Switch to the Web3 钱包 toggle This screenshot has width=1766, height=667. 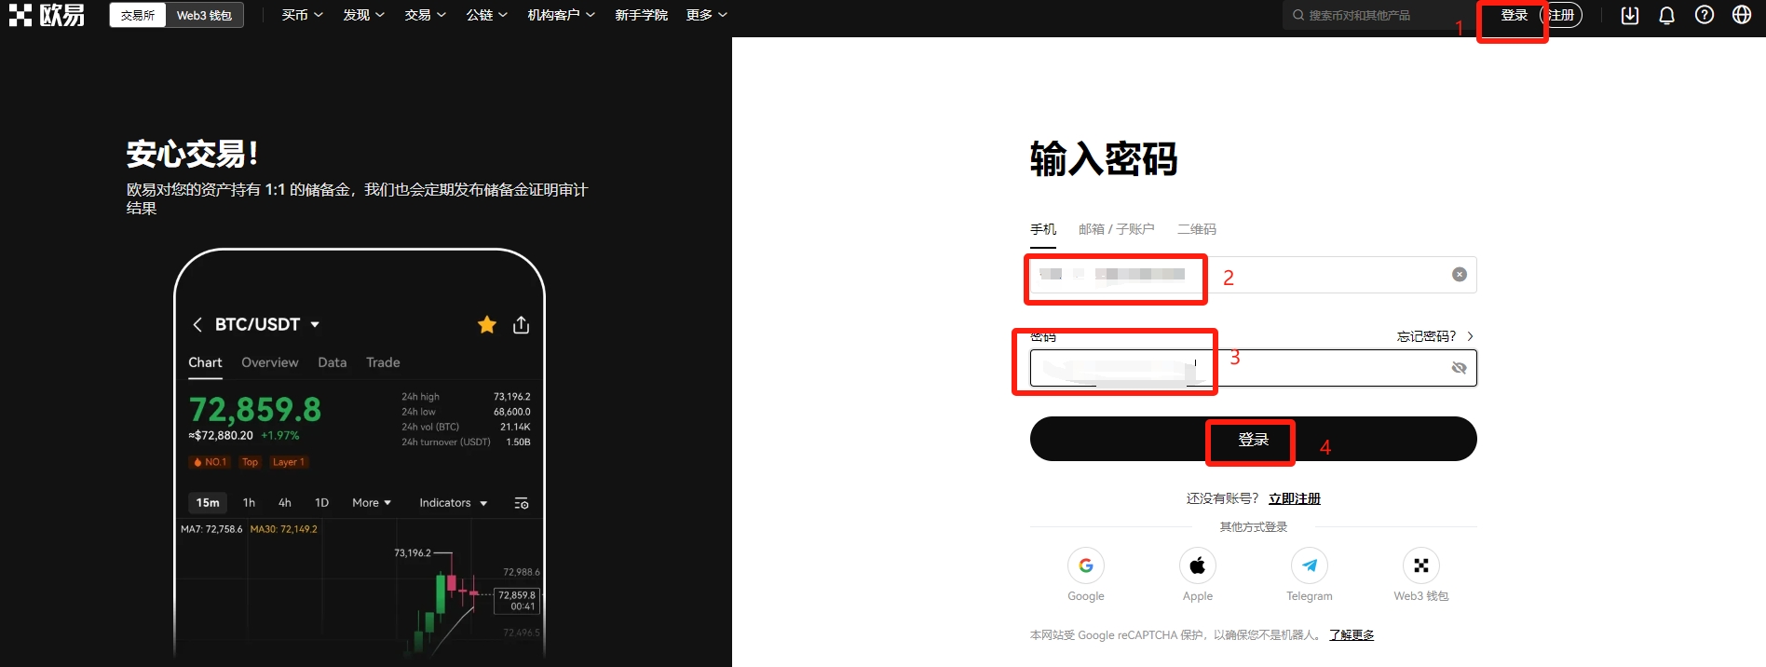click(204, 16)
